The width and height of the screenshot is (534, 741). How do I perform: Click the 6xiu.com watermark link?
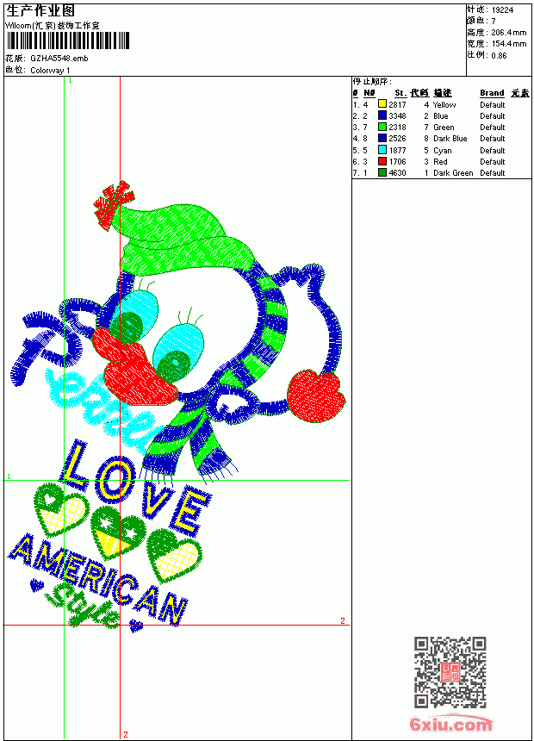450,724
